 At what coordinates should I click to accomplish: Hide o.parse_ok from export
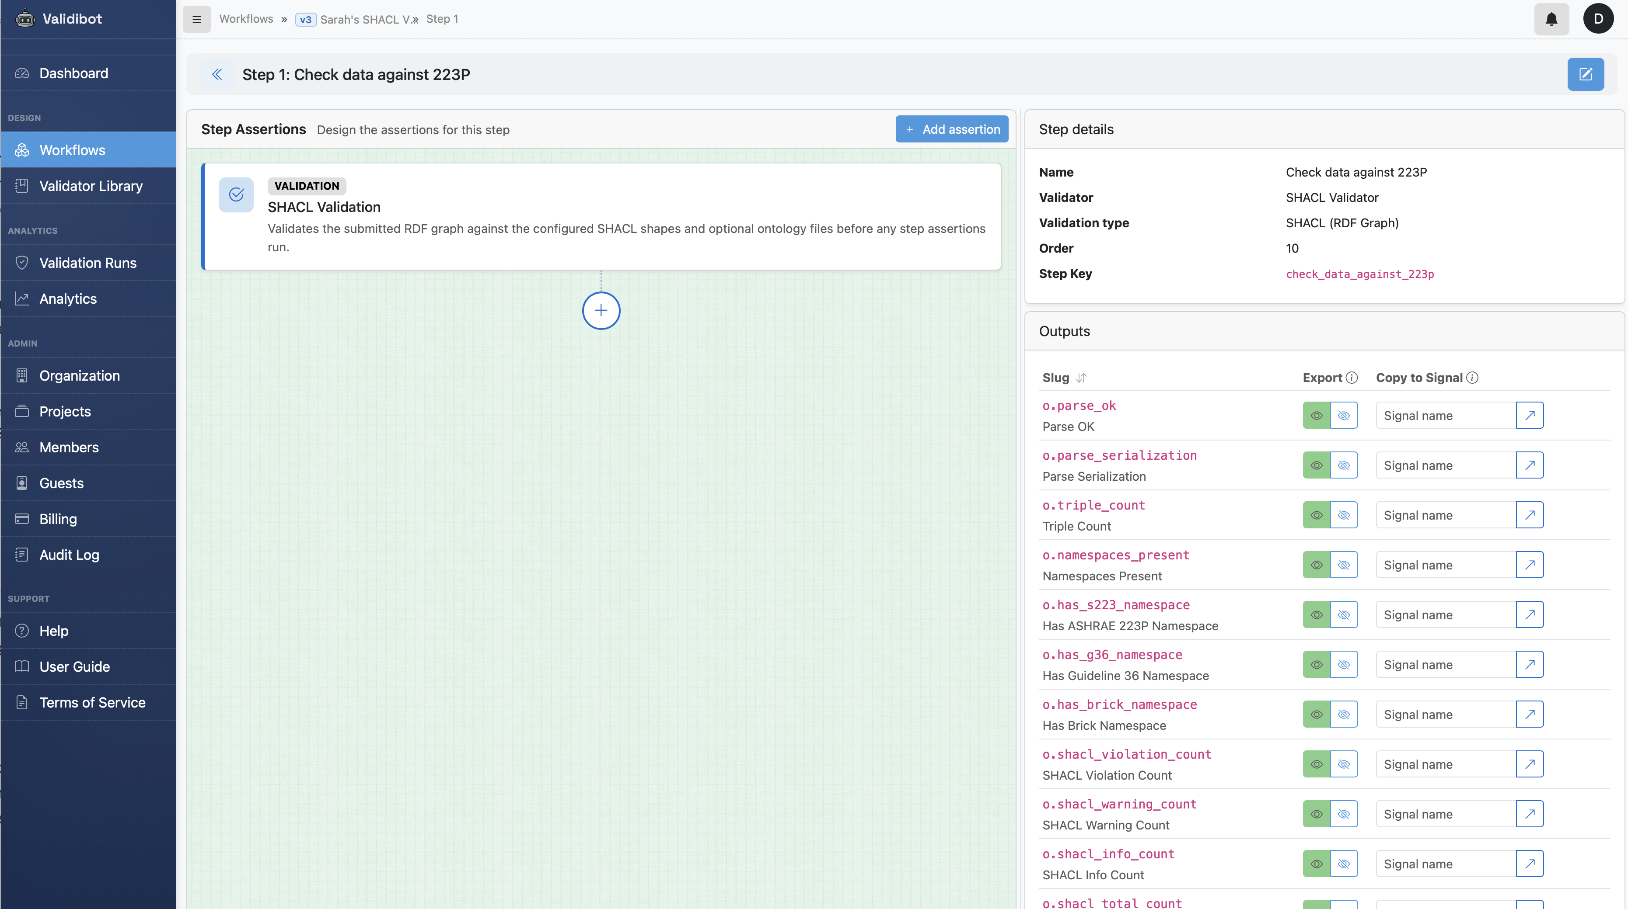(1344, 415)
